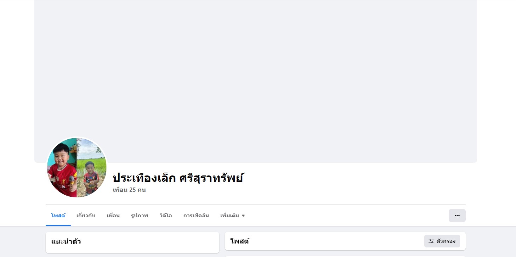
Task: Click the child-in-rice-field half of the avatar
Action: 92,168
